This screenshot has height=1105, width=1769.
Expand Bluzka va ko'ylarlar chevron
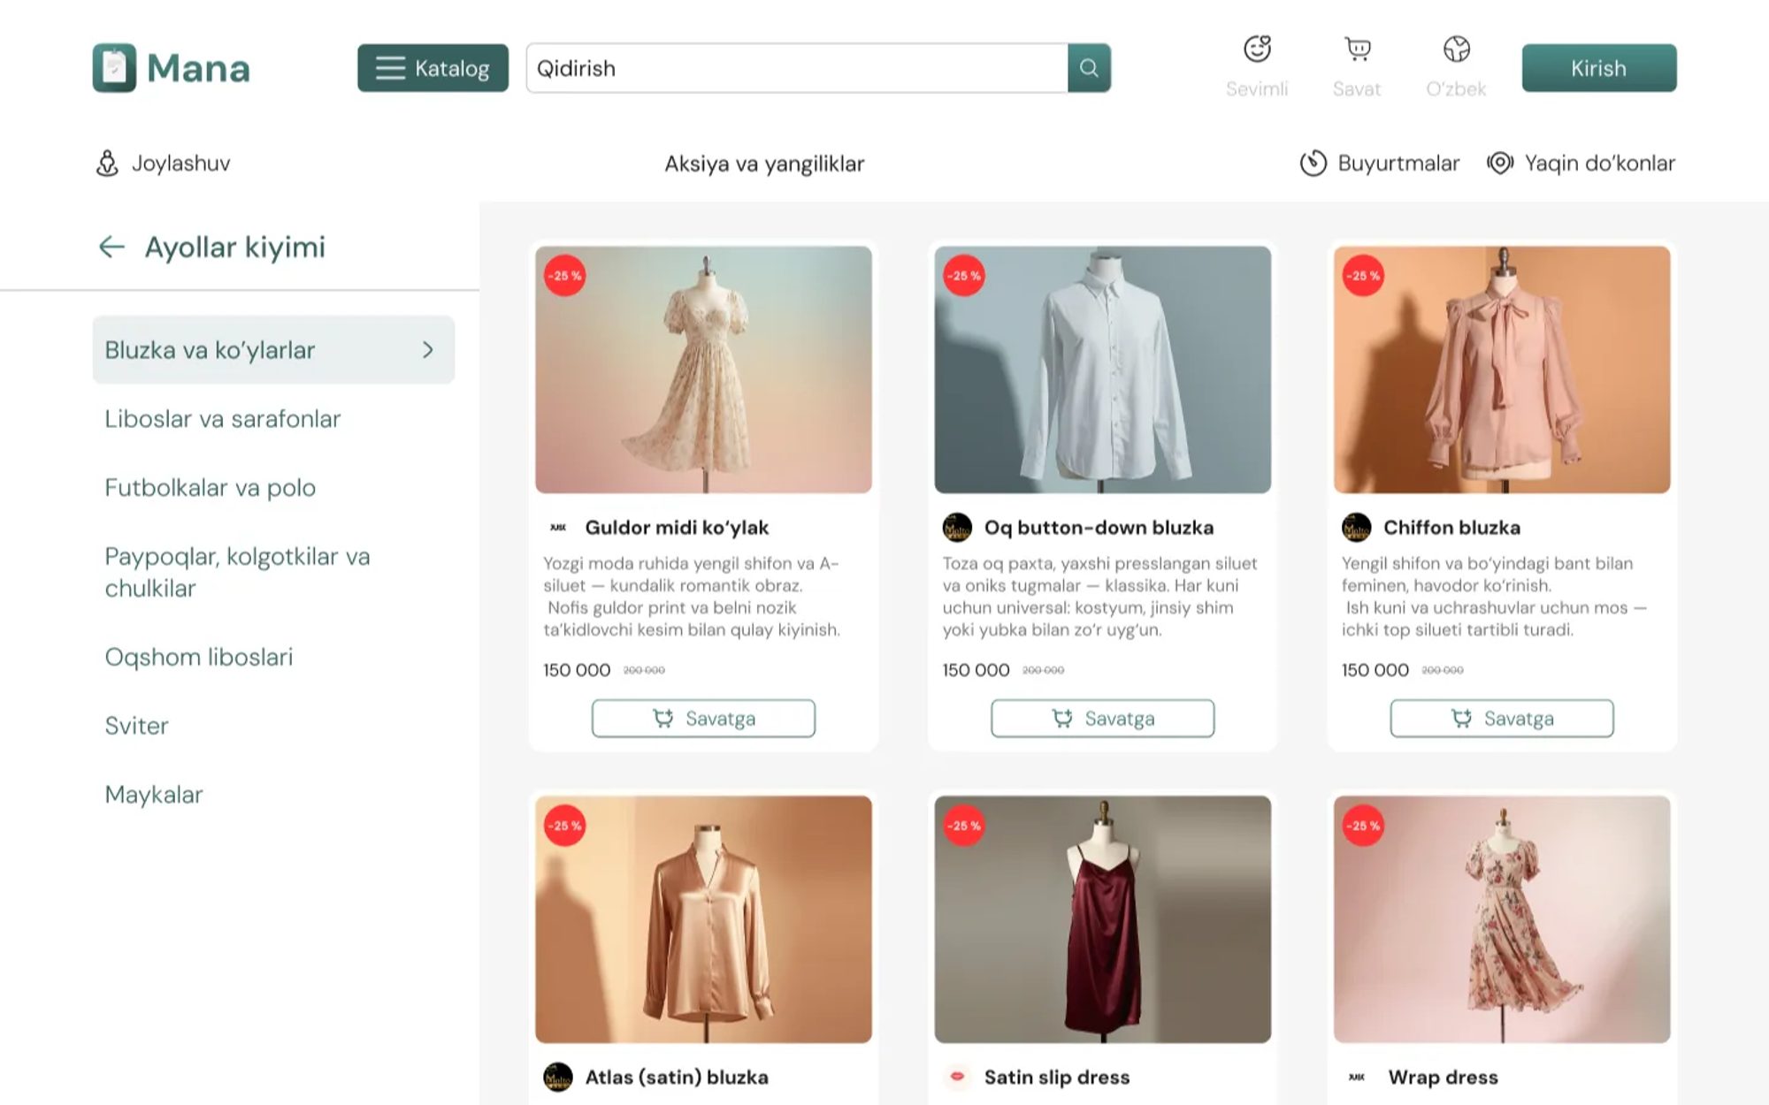pyautogui.click(x=428, y=350)
